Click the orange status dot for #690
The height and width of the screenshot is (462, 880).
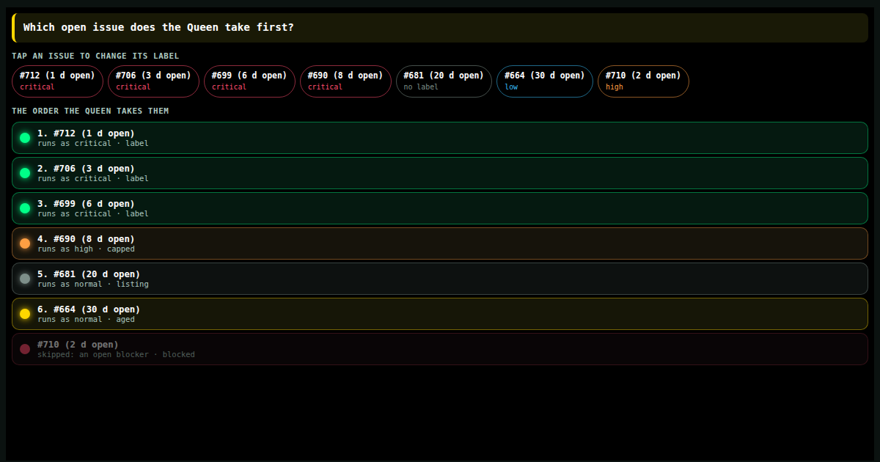[x=25, y=243]
